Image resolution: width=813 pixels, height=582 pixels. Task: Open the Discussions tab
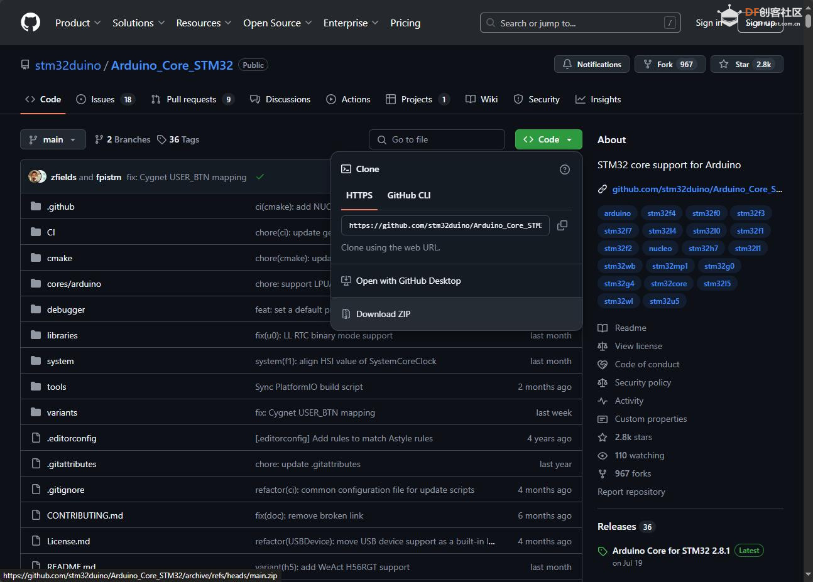pos(280,99)
